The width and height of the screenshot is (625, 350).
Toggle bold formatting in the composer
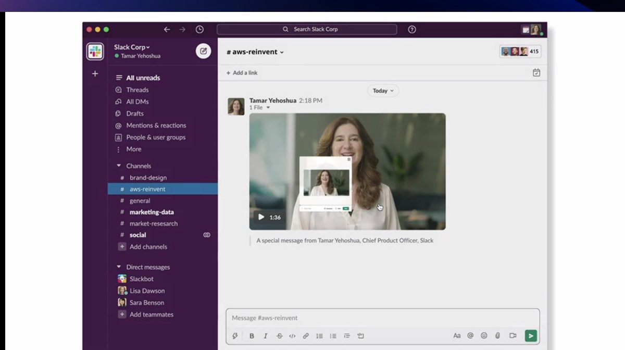(252, 336)
